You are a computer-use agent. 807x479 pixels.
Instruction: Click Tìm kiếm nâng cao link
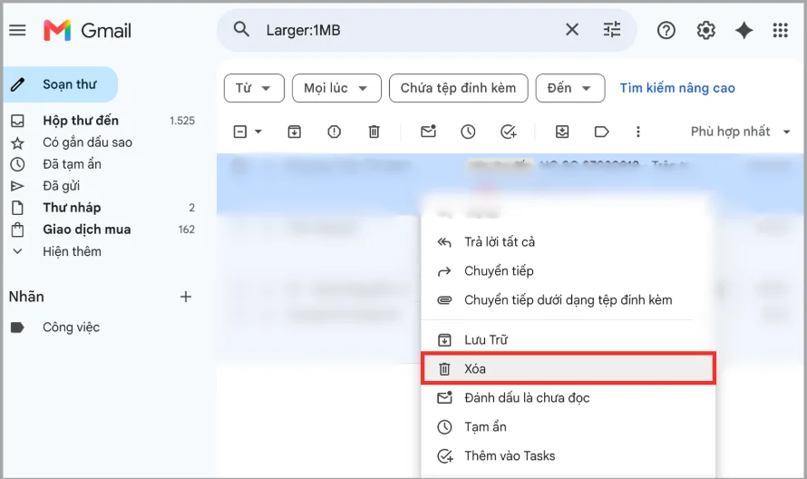[677, 88]
